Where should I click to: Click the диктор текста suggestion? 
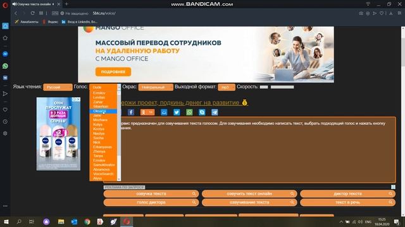347,194
